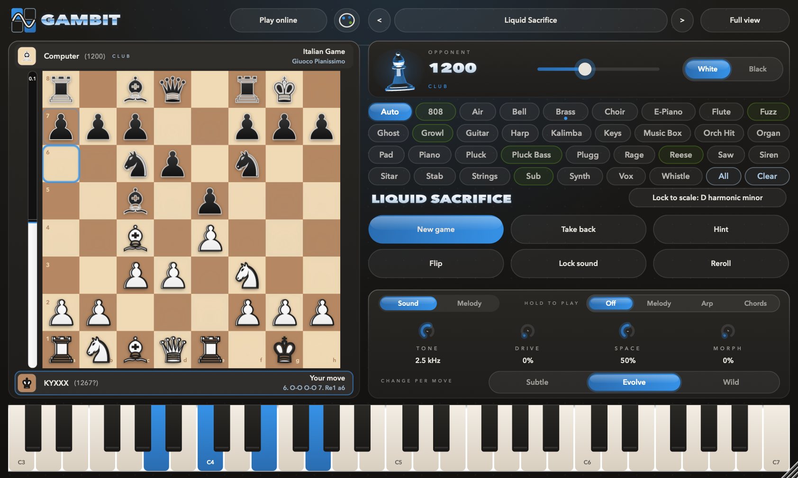Select the white king on g1

click(284, 350)
